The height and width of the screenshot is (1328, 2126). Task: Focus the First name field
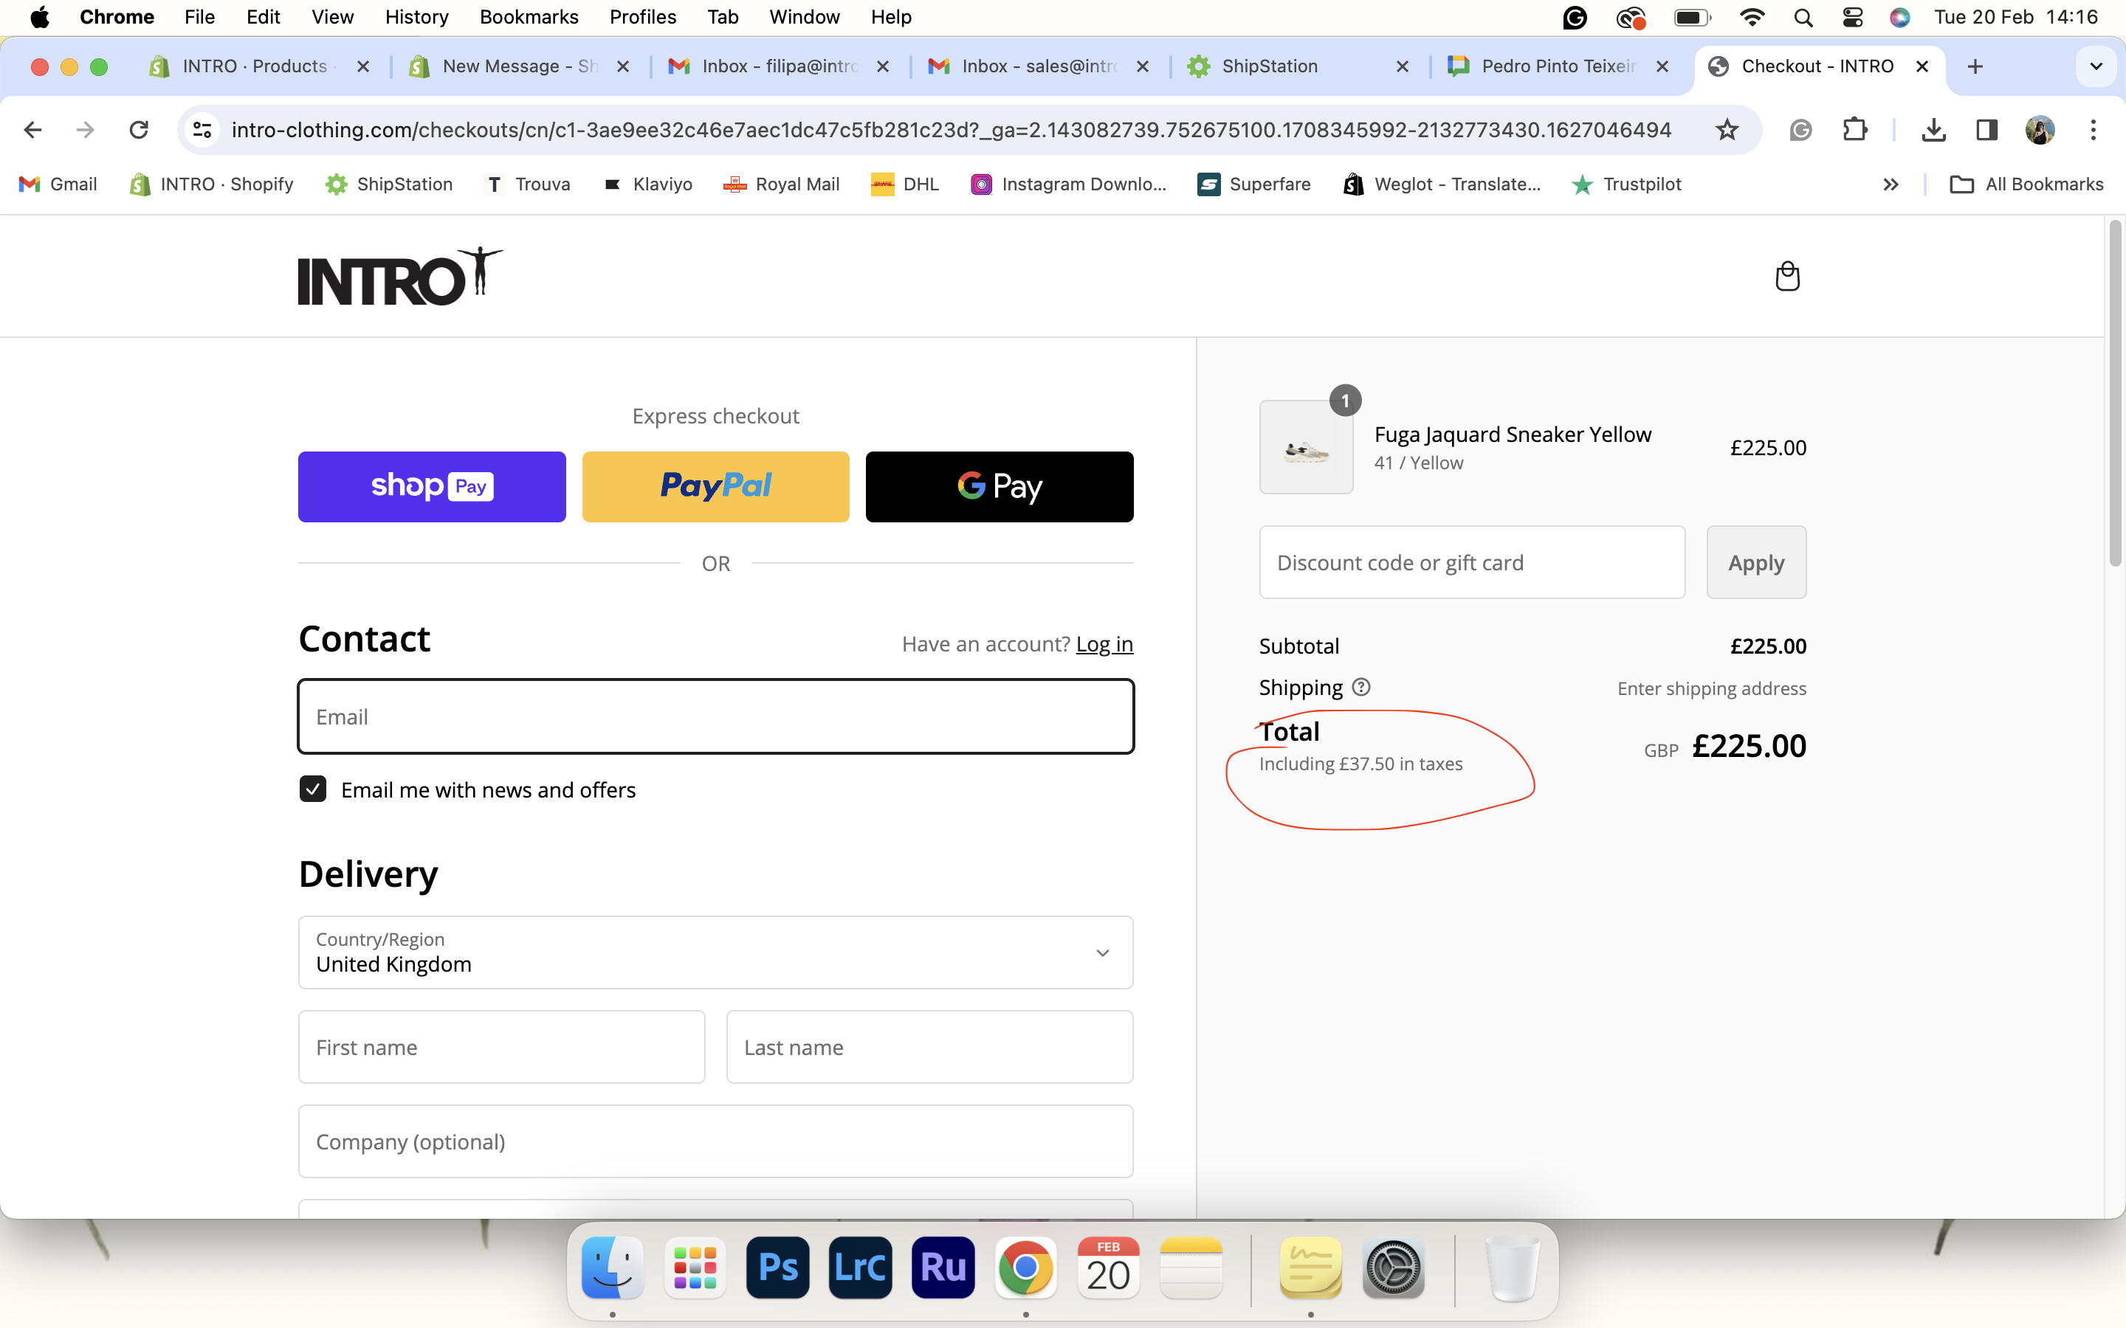pyautogui.click(x=502, y=1047)
